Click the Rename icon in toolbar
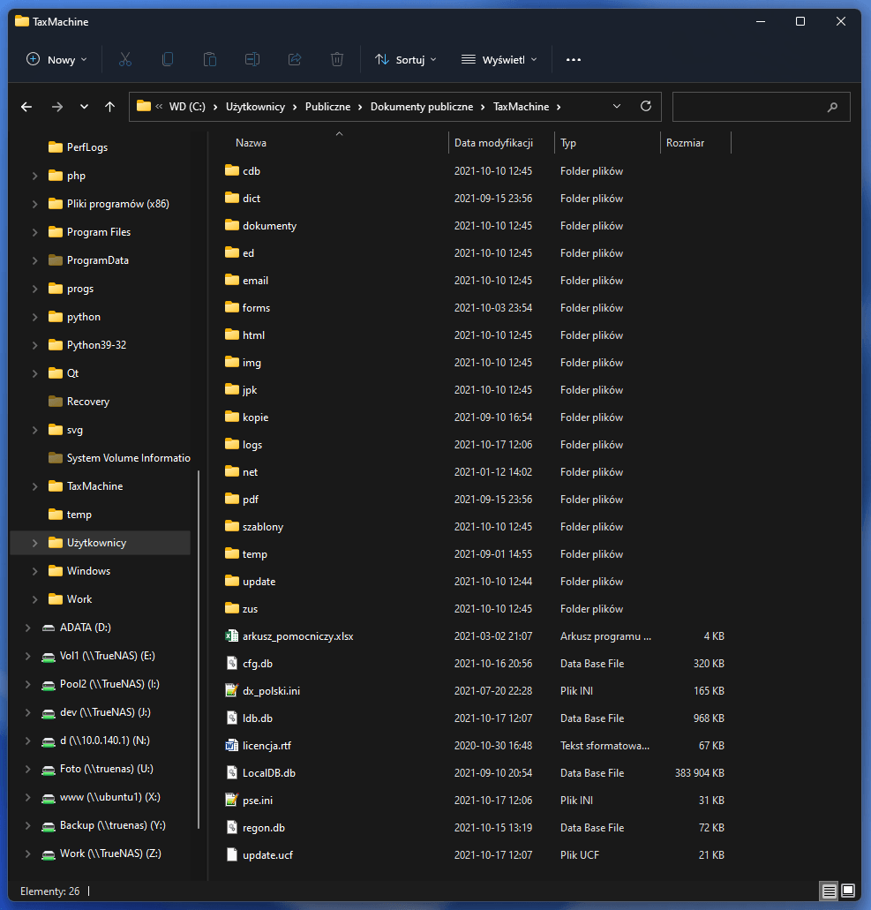This screenshot has height=910, width=871. coord(252,59)
